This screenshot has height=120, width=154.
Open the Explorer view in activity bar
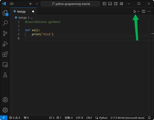(5, 13)
